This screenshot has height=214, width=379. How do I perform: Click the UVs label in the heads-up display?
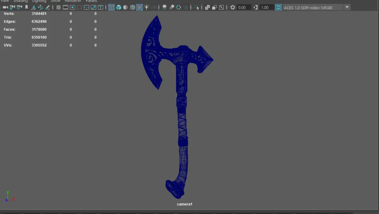[8, 45]
